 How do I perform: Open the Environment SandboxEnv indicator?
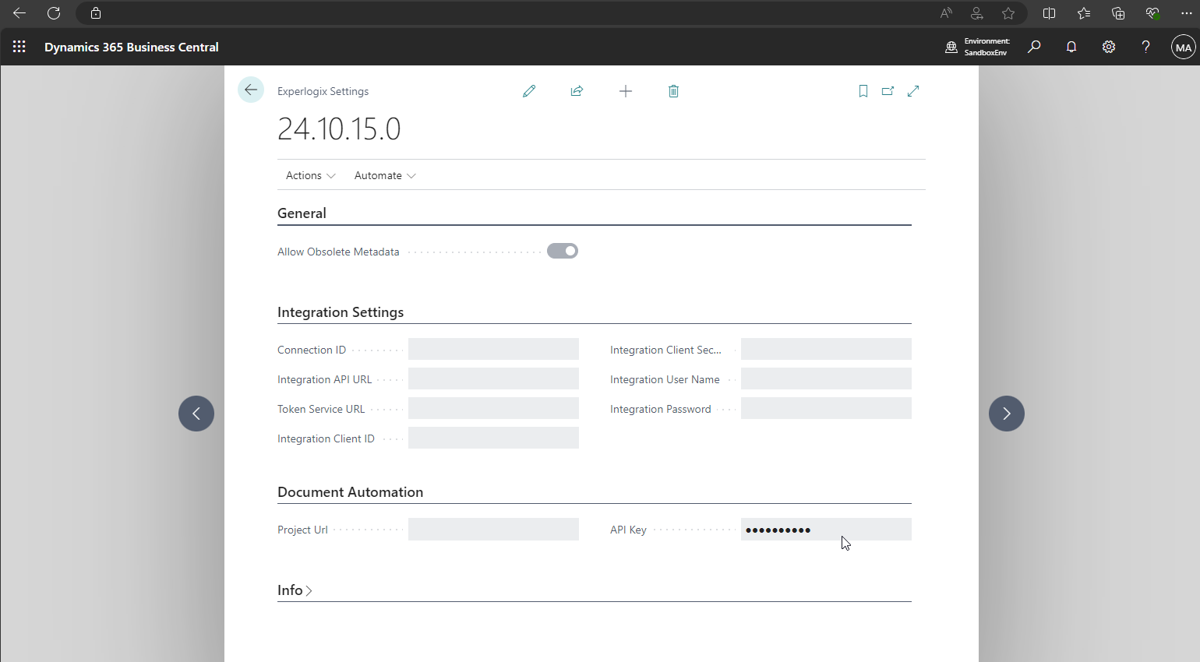pyautogui.click(x=978, y=47)
